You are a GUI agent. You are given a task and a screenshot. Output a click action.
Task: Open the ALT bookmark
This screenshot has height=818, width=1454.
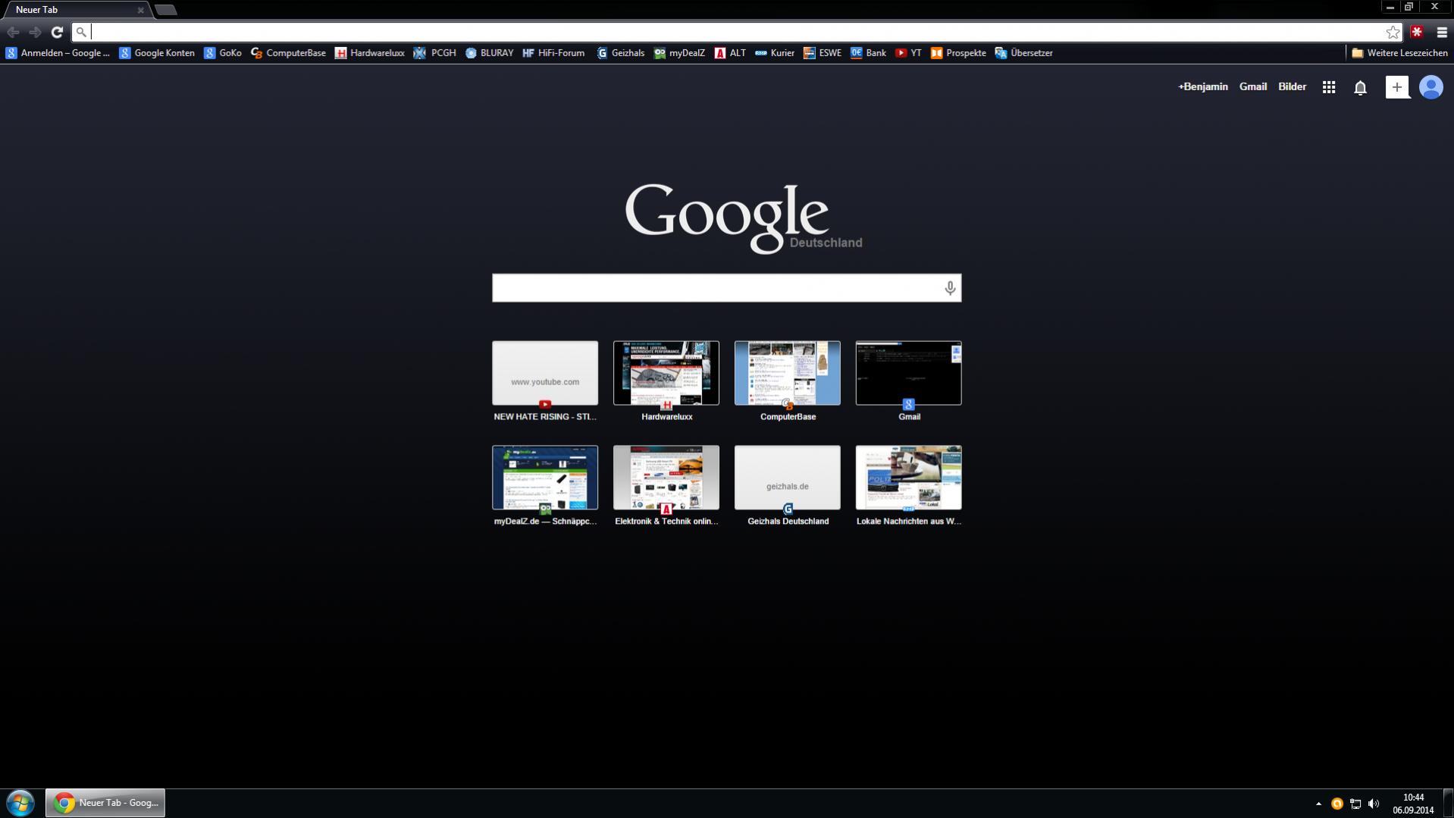coord(730,53)
